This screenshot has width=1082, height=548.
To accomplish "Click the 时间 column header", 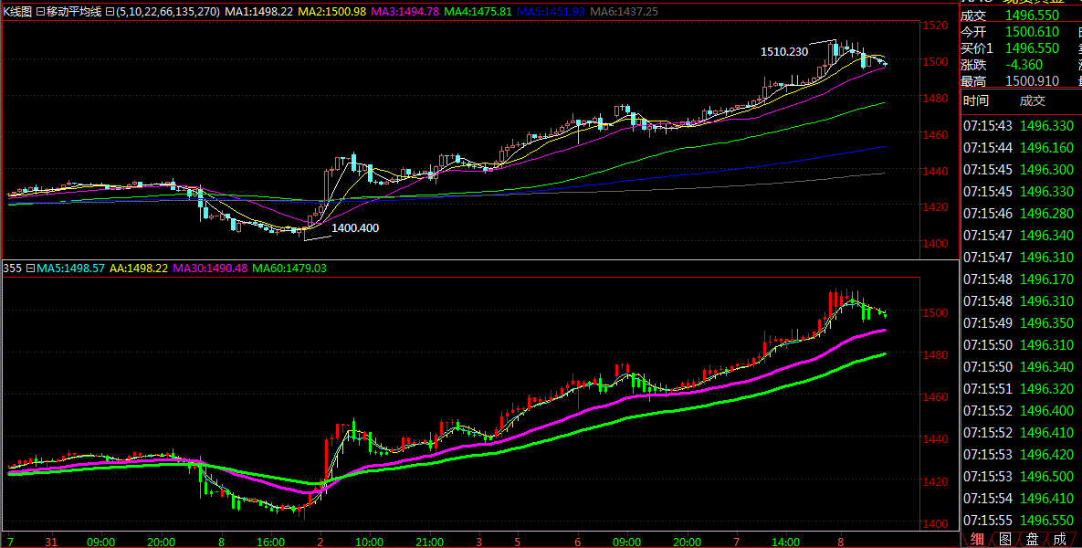I will 975,101.
